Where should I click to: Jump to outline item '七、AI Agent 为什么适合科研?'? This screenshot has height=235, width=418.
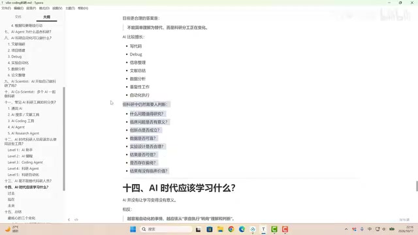click(28, 32)
